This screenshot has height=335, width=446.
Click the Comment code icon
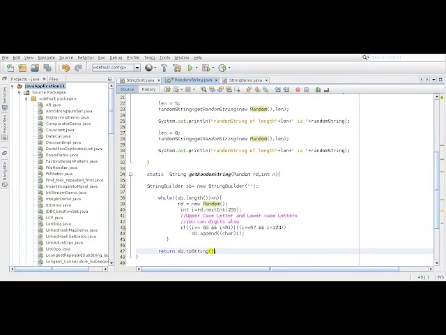318,90
